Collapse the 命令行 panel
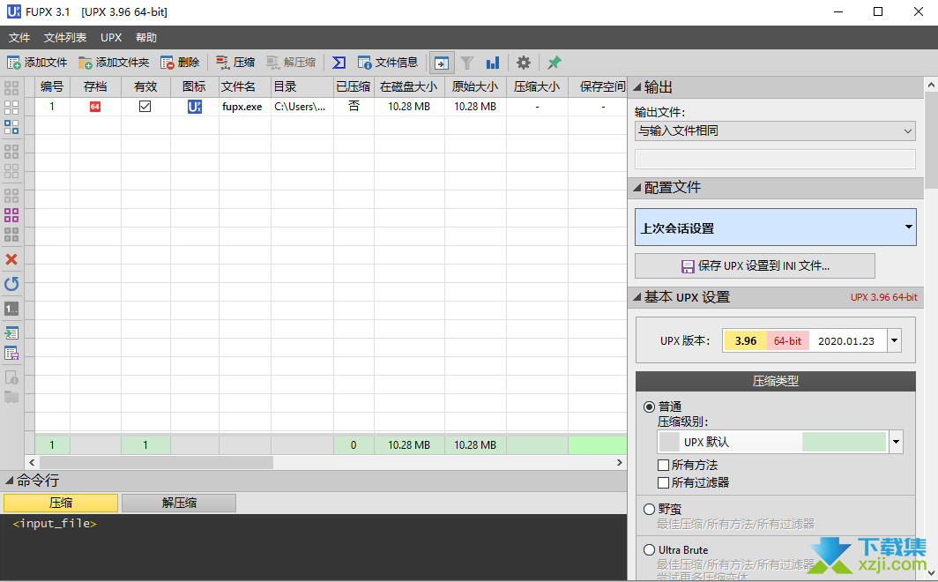Image resolution: width=938 pixels, height=582 pixels. point(9,481)
